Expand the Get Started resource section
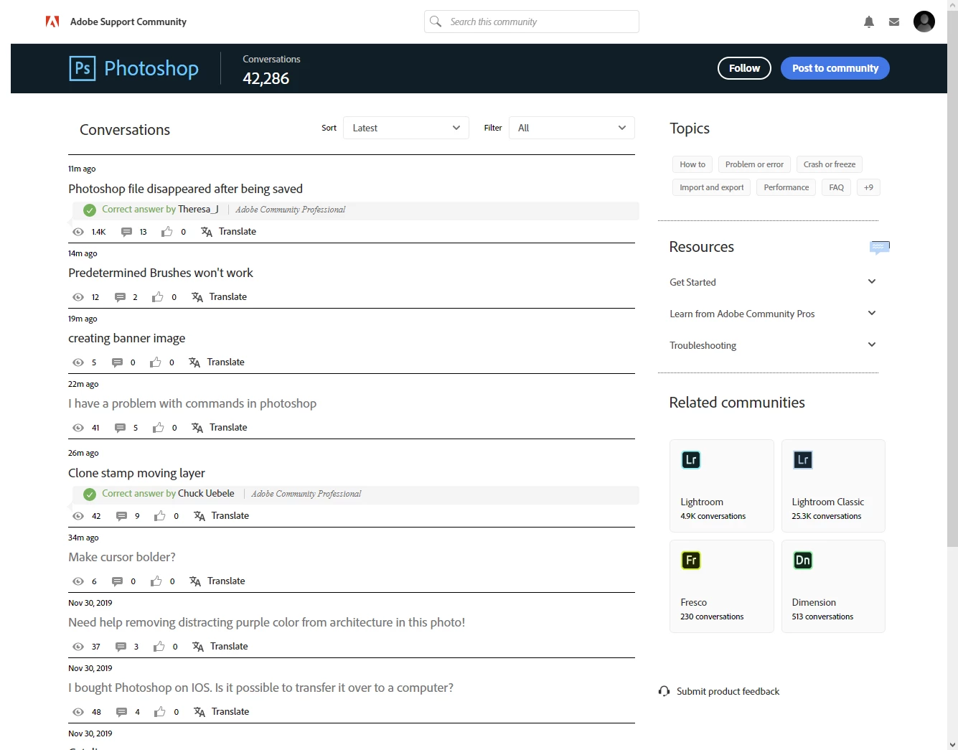 pos(774,282)
